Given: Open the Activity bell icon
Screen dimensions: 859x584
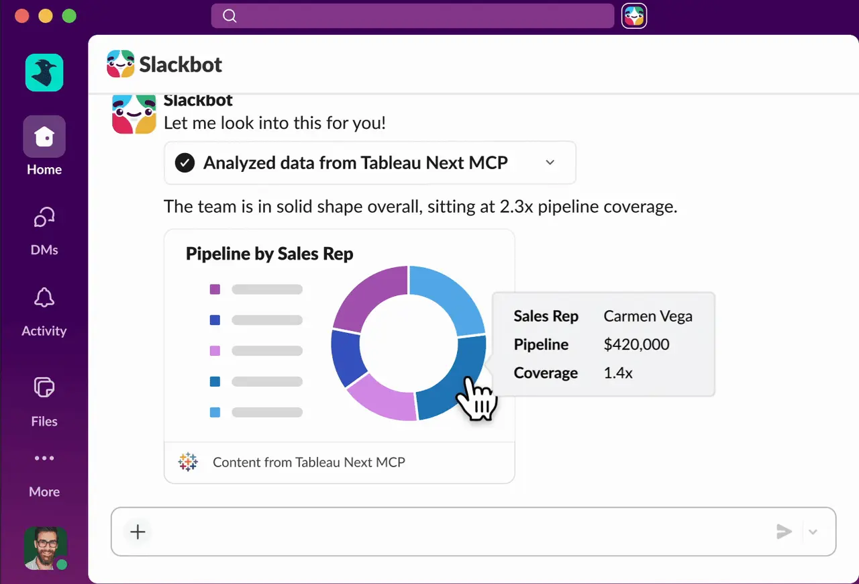Looking at the screenshot, I should tap(44, 298).
